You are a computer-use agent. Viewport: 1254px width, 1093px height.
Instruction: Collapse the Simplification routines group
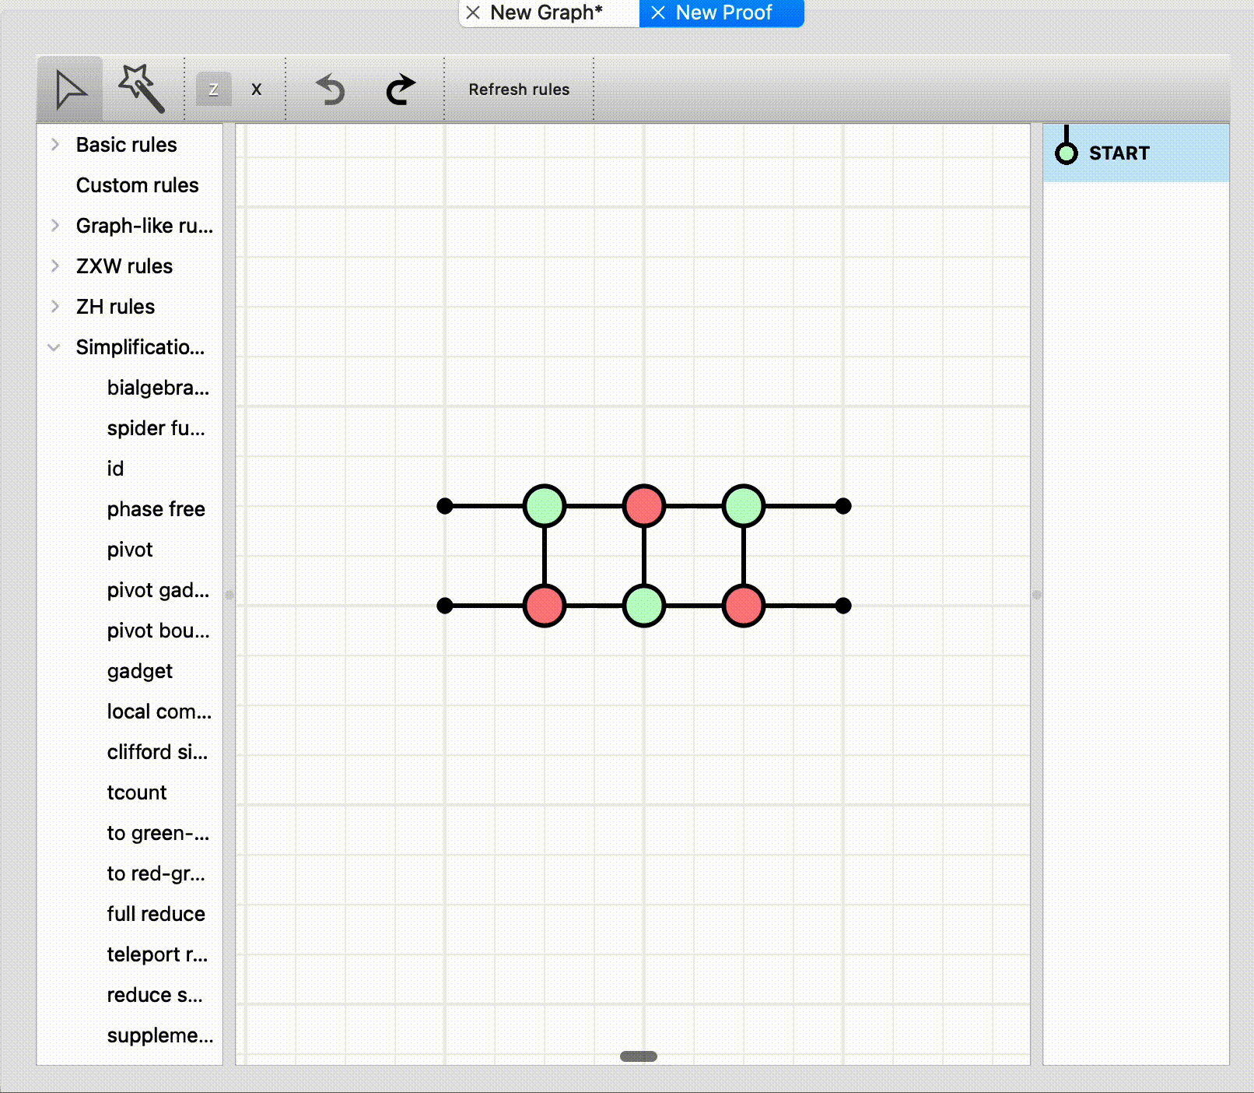pyautogui.click(x=54, y=347)
